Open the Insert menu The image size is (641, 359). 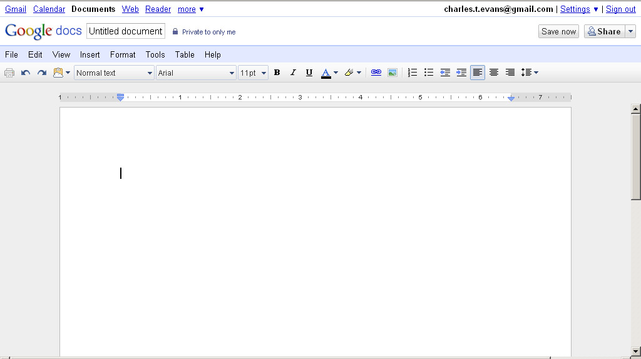pyautogui.click(x=90, y=55)
